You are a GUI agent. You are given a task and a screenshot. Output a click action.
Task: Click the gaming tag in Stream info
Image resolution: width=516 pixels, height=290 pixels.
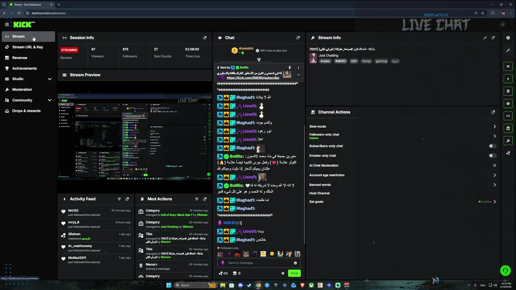[x=381, y=61]
